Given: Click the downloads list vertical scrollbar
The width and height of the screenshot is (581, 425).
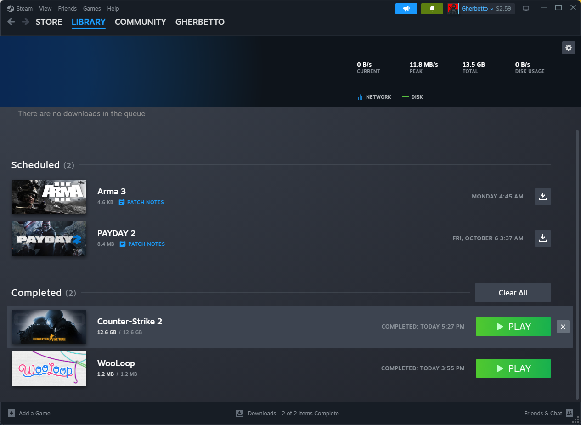Looking at the screenshot, I should [x=577, y=264].
